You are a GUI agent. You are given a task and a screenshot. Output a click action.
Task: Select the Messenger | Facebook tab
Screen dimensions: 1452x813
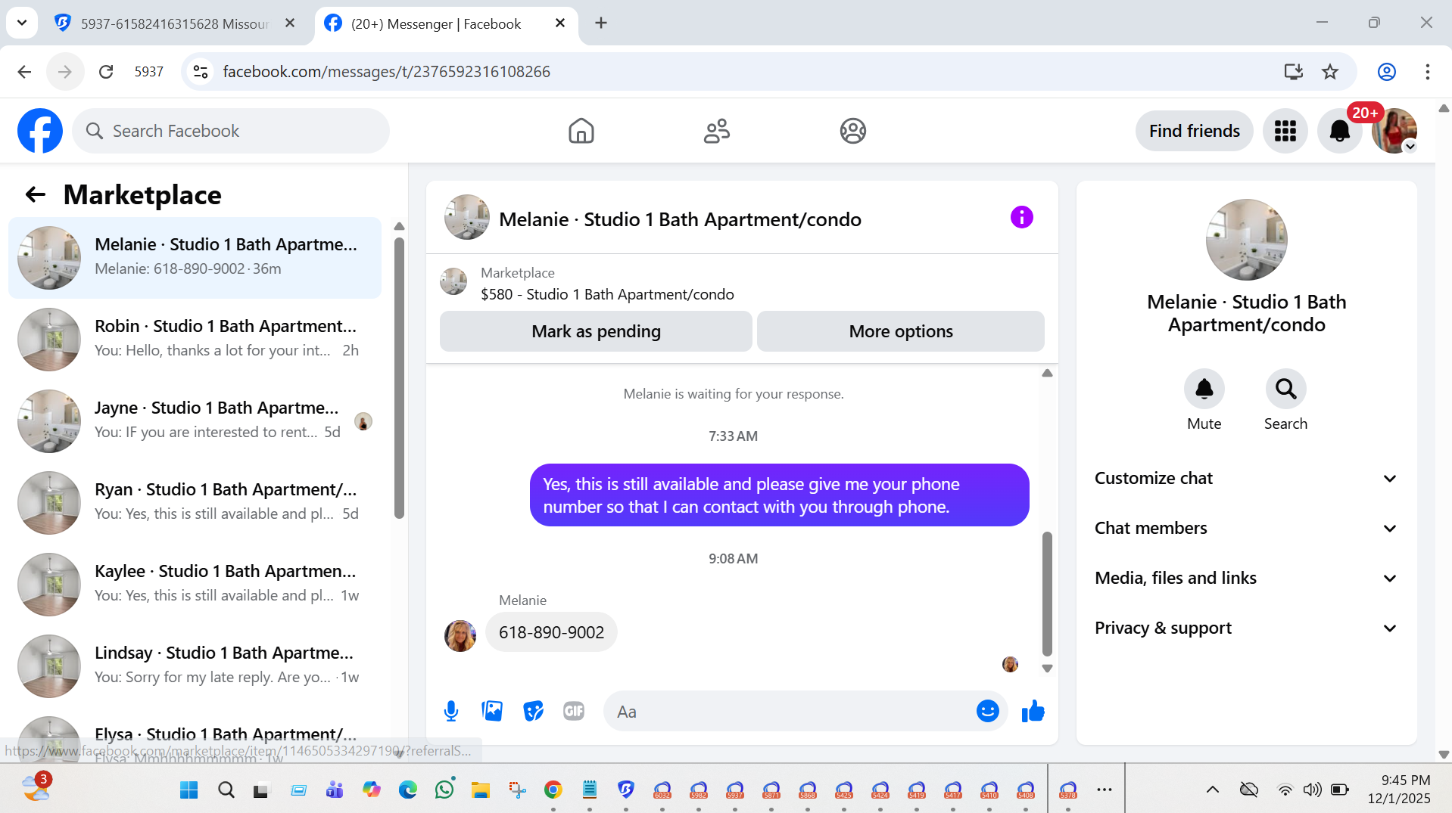(446, 23)
